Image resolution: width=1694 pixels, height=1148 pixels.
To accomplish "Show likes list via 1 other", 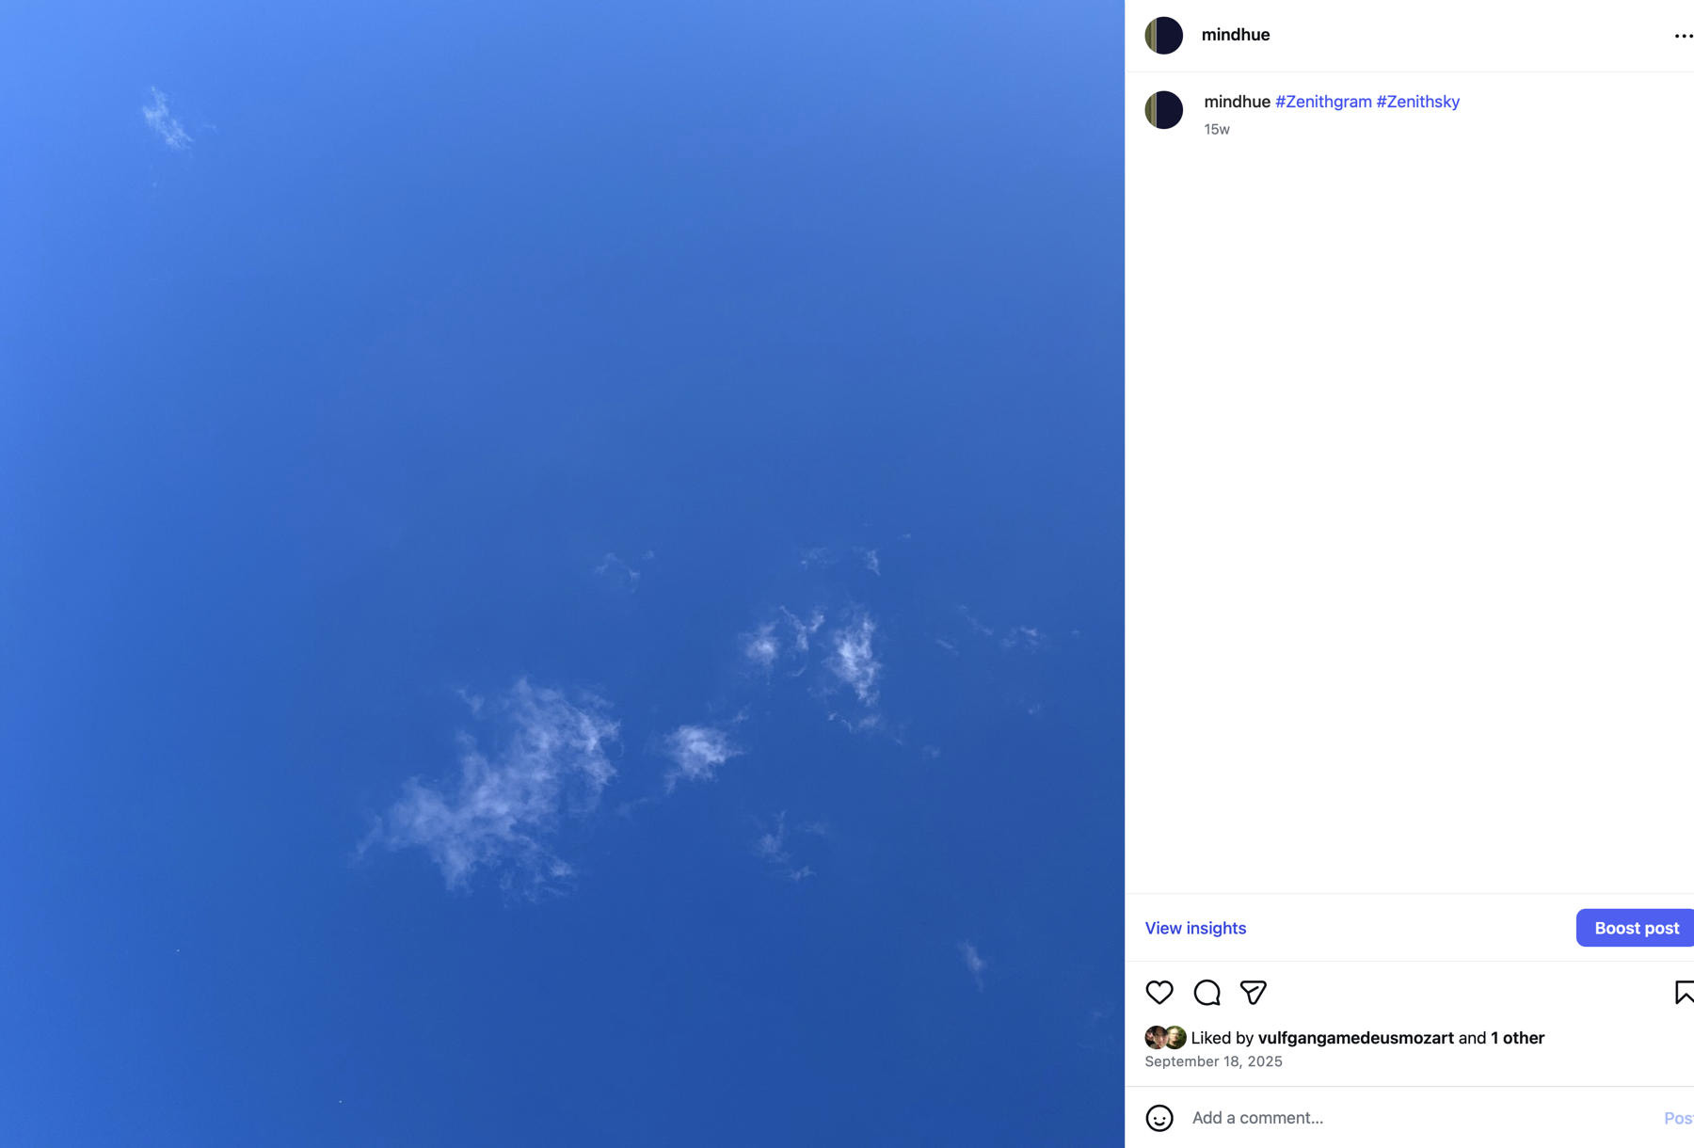I will point(1517,1038).
